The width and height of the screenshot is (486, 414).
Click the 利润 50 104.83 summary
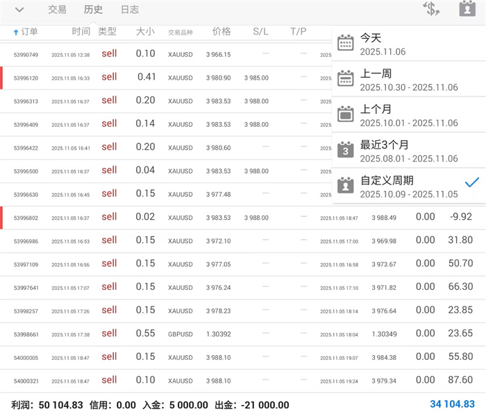47,405
